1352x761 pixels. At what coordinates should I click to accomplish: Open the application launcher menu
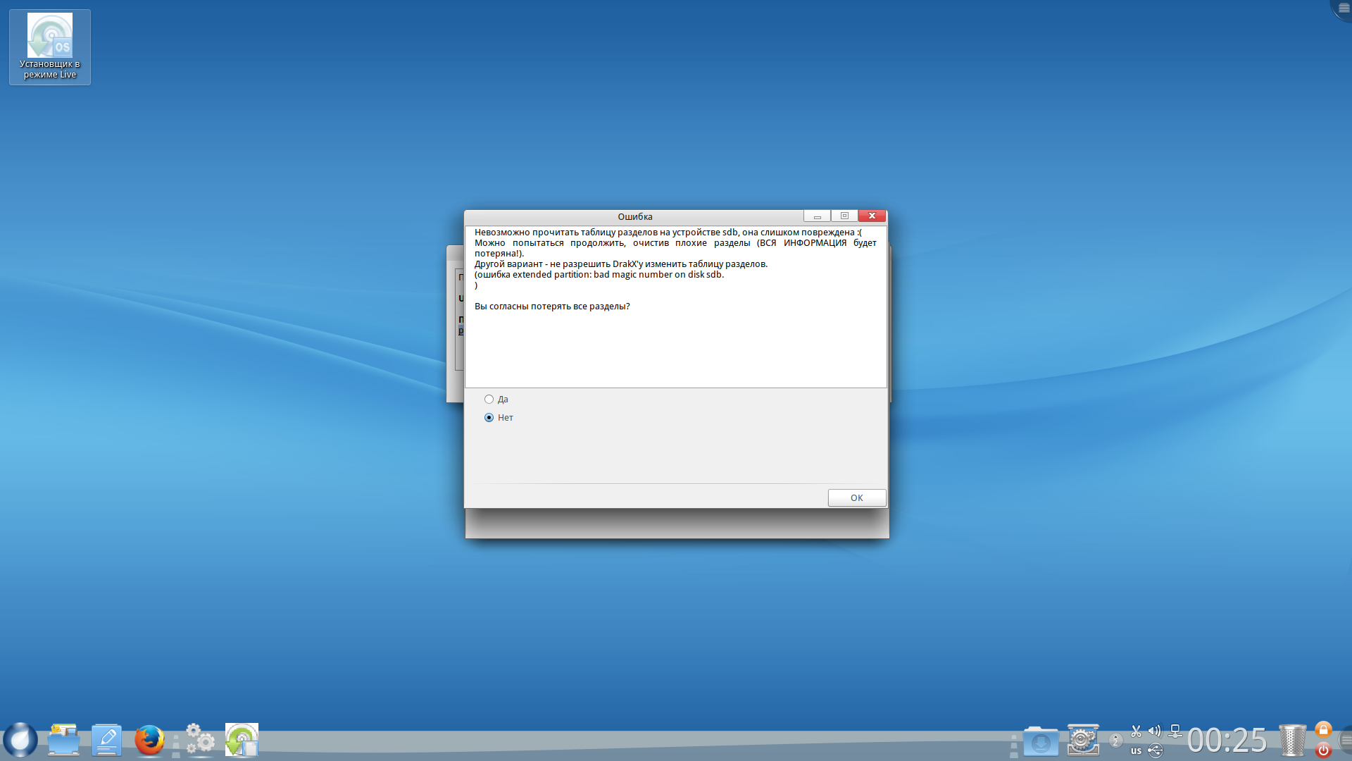tap(20, 740)
